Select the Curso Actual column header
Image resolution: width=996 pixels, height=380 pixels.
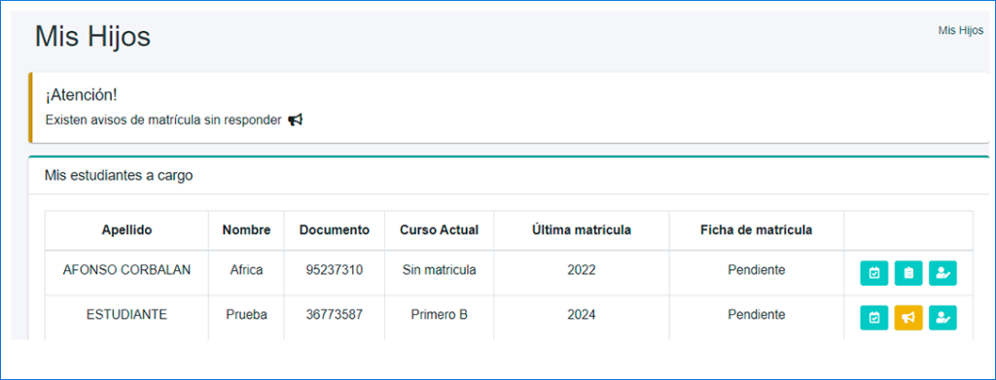click(x=439, y=230)
